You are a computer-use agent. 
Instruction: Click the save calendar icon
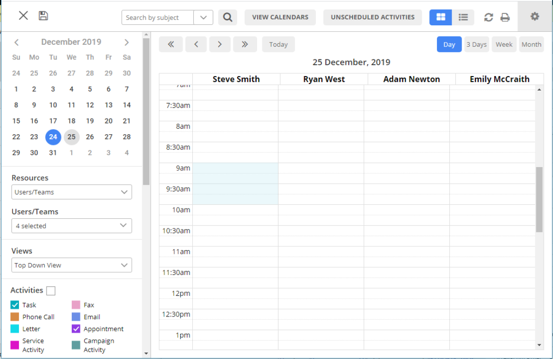tap(43, 15)
